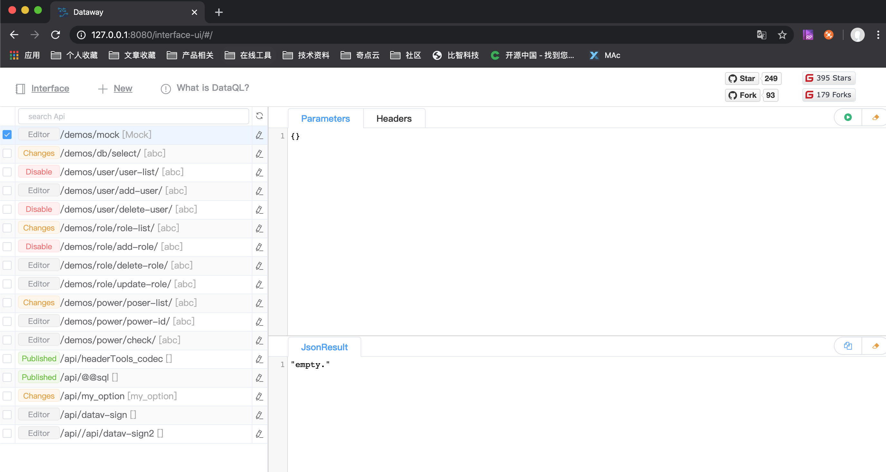Edit the /api/@@sql interface via its pencil icon

[x=259, y=377]
